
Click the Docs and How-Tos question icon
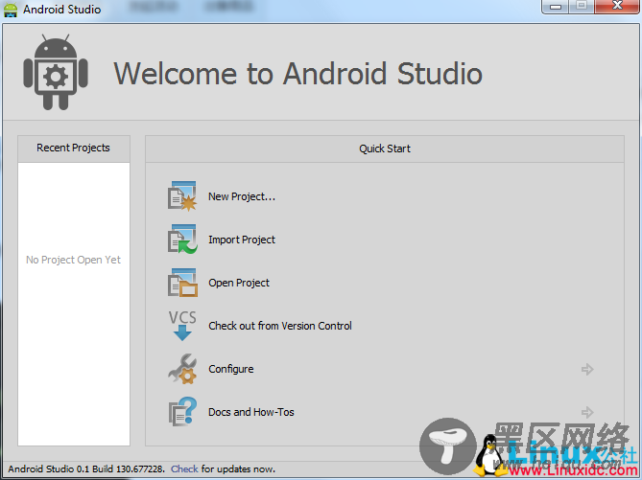pos(182,412)
